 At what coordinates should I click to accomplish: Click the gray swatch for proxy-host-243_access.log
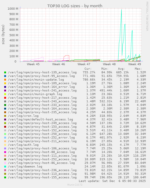pos(5,101)
